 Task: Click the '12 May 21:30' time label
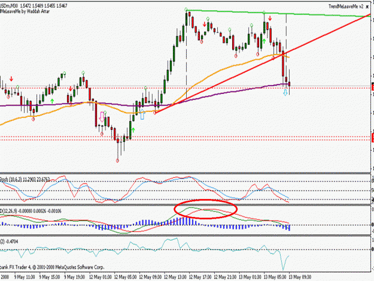(225, 277)
